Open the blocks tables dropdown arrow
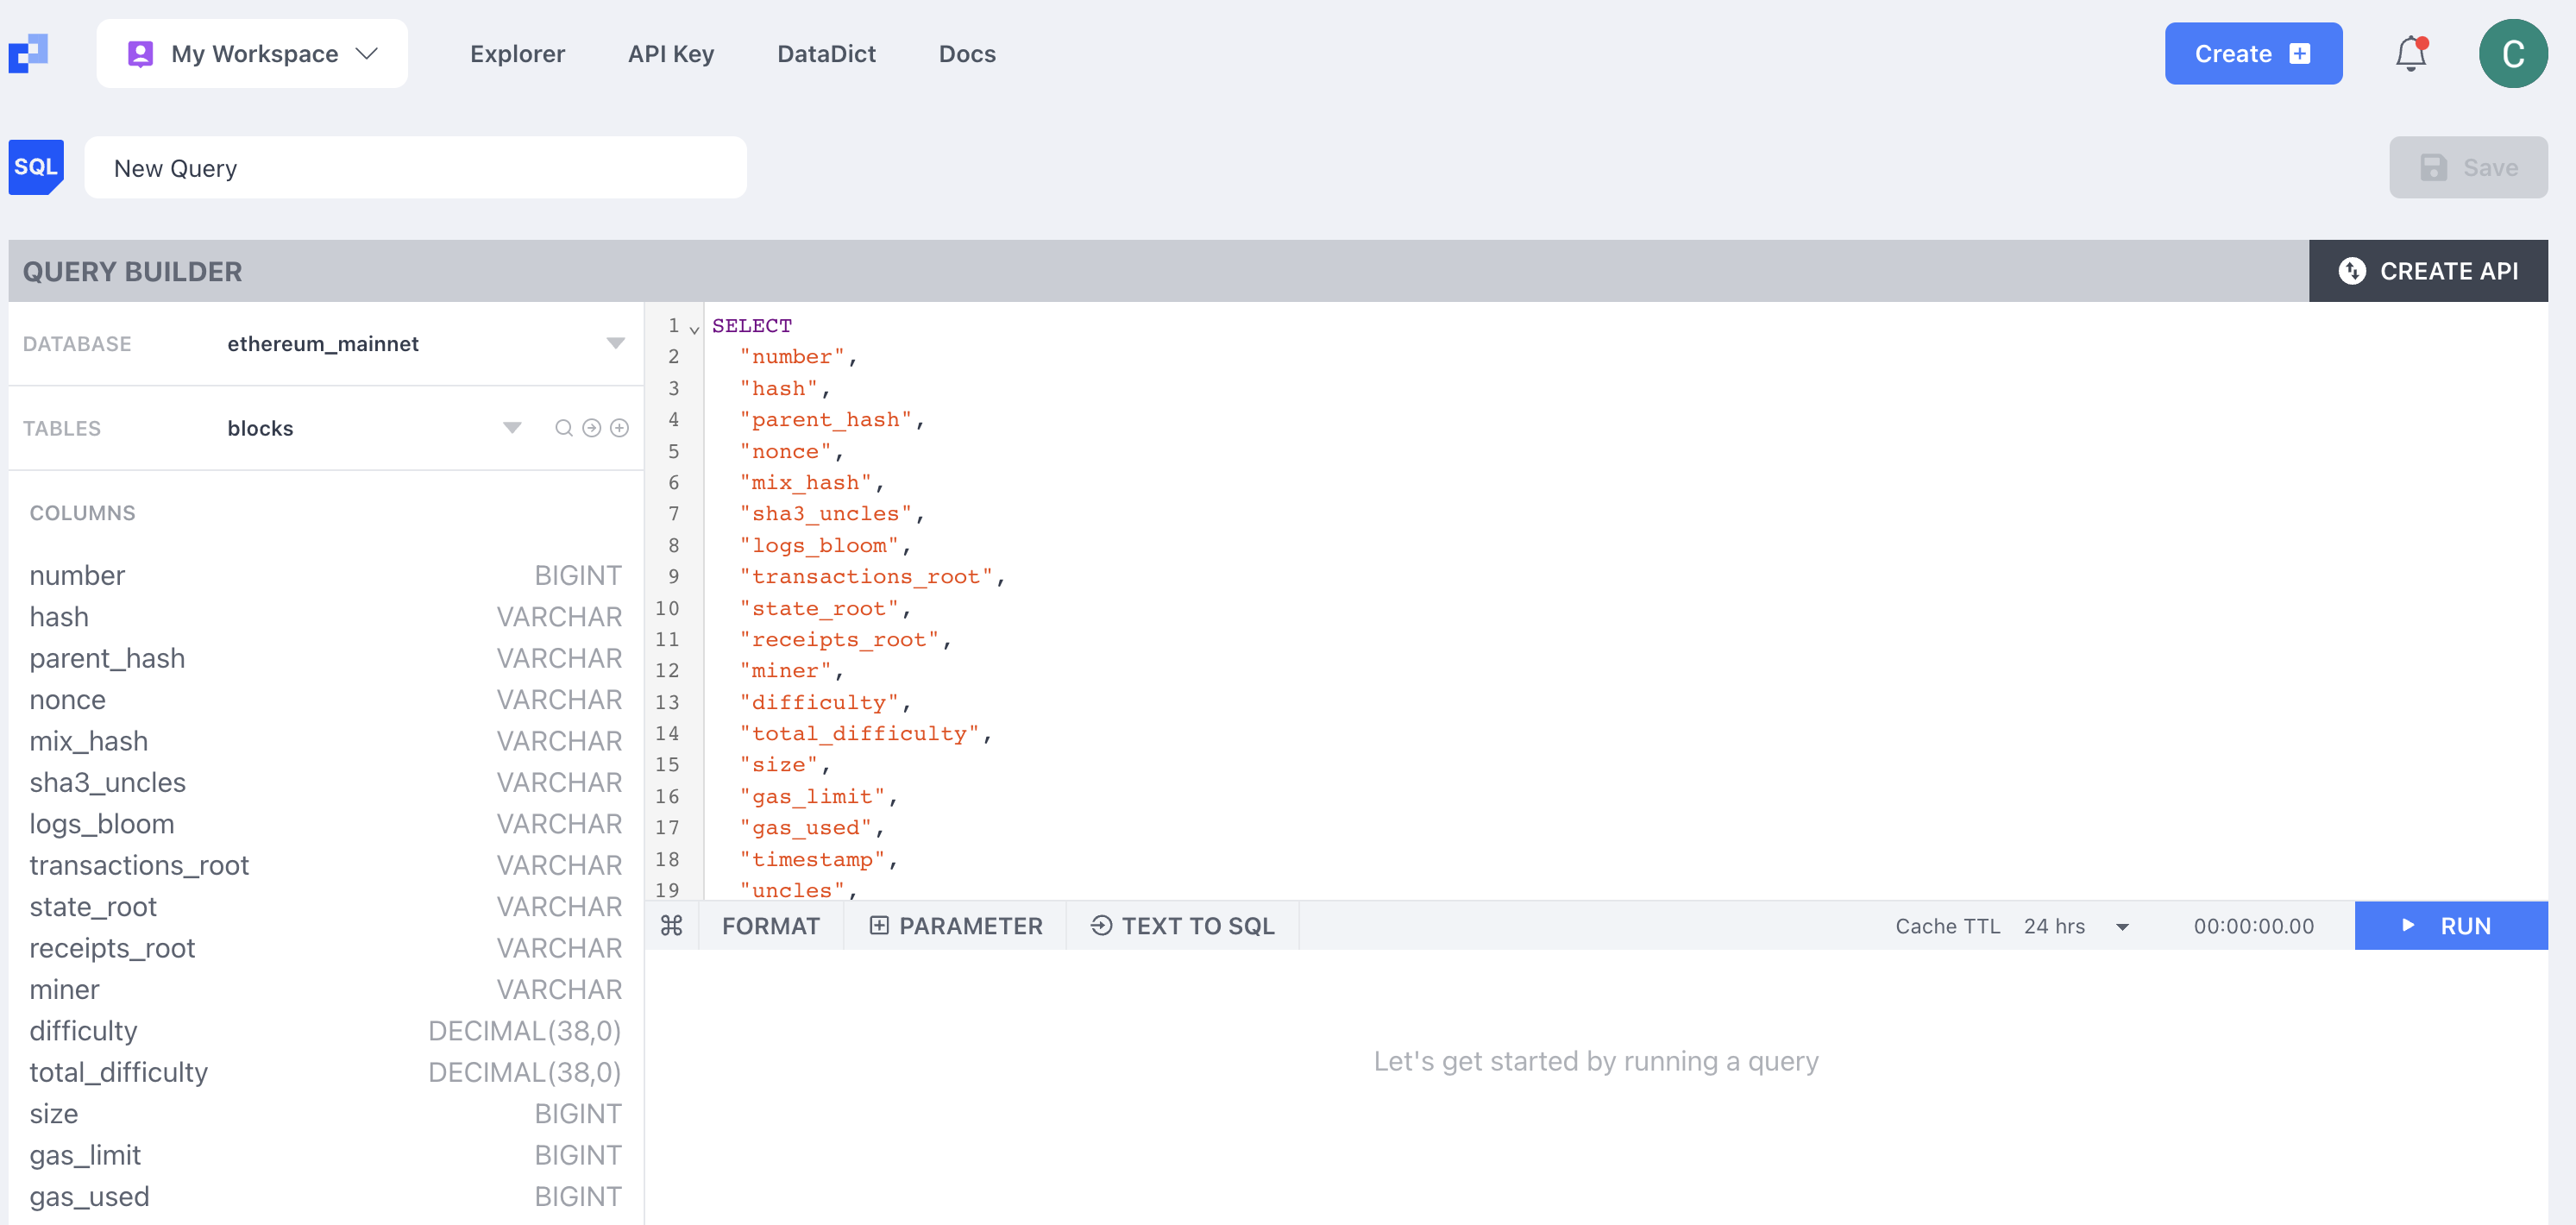 [x=512, y=428]
